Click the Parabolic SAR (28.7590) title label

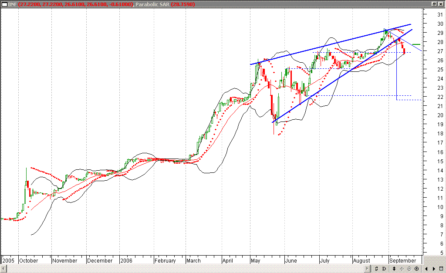(165, 4)
